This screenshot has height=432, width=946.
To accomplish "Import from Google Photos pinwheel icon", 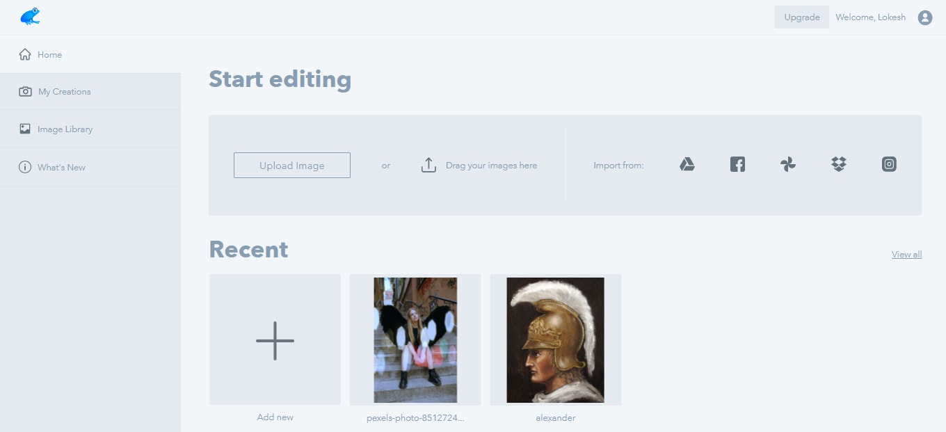I will click(x=788, y=165).
